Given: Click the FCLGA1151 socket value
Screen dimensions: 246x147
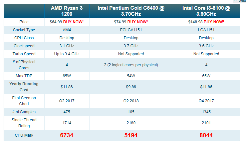Looking at the screenshot, I should (x=131, y=30).
